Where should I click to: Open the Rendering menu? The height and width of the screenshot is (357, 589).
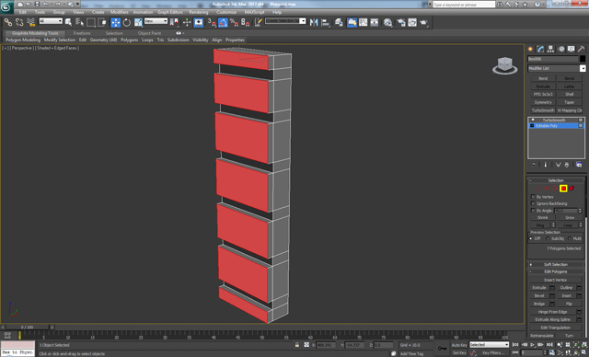pyautogui.click(x=199, y=12)
